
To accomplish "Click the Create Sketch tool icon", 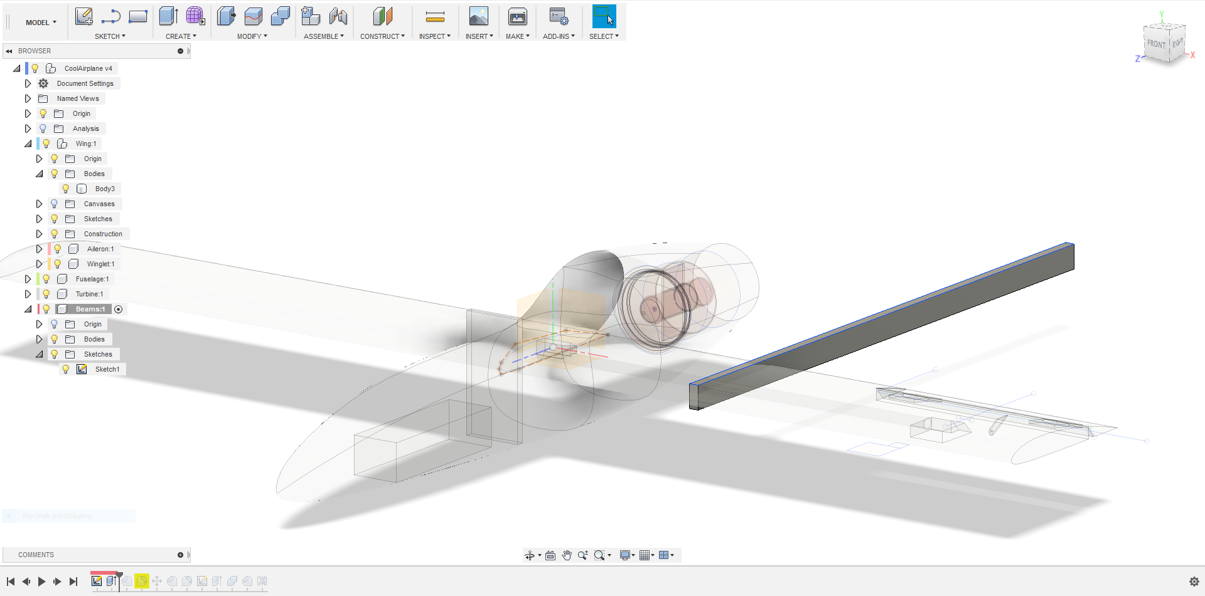I will click(x=83, y=16).
